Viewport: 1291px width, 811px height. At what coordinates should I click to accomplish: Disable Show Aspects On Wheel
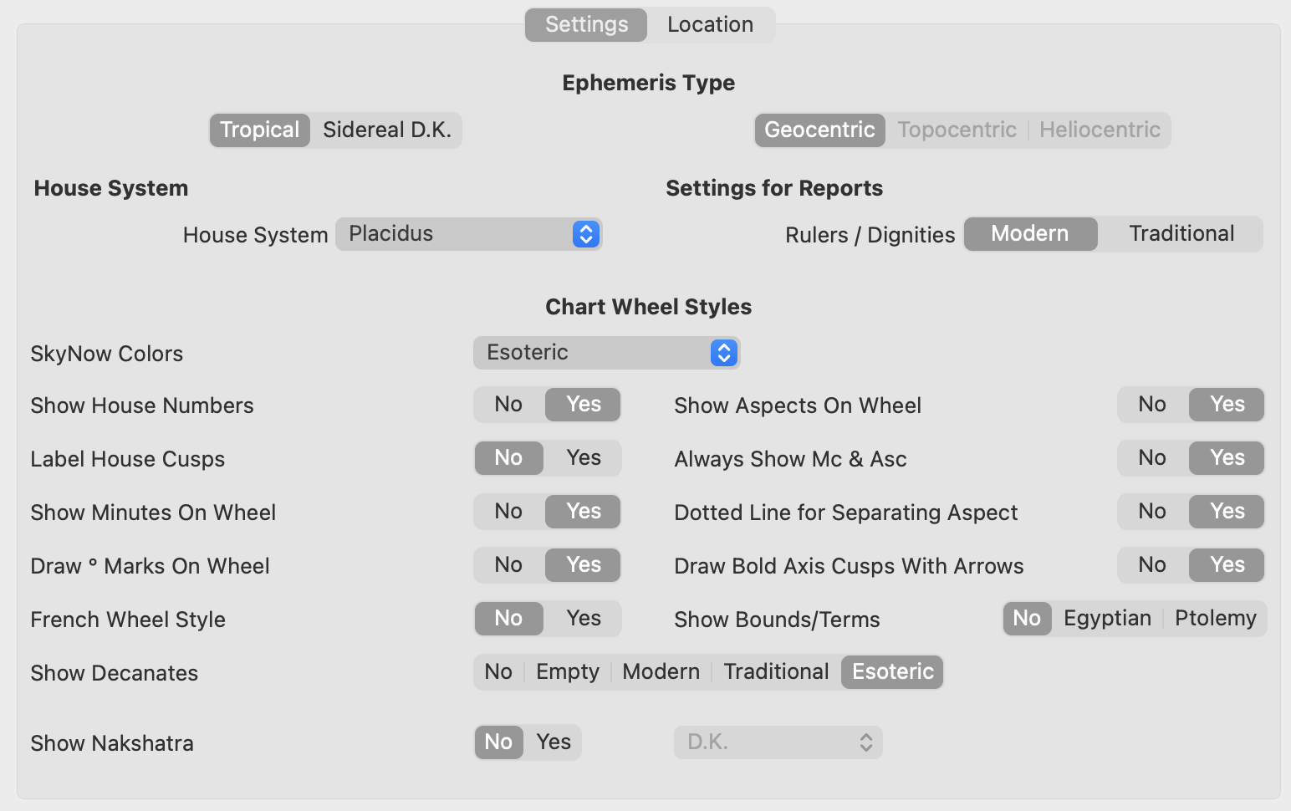(x=1151, y=405)
